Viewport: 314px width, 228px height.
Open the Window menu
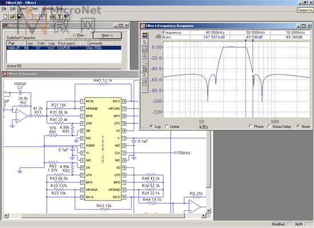47,9
